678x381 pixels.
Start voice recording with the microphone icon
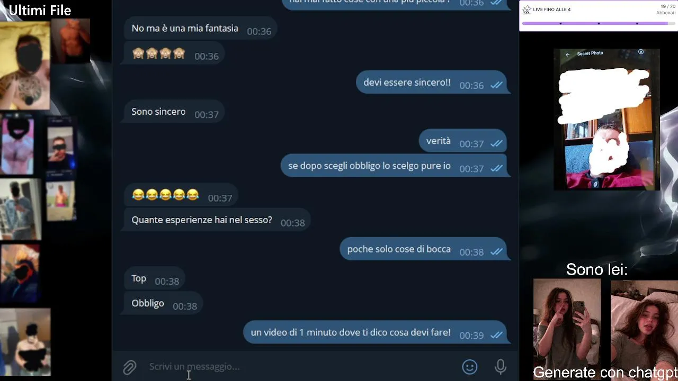click(501, 367)
